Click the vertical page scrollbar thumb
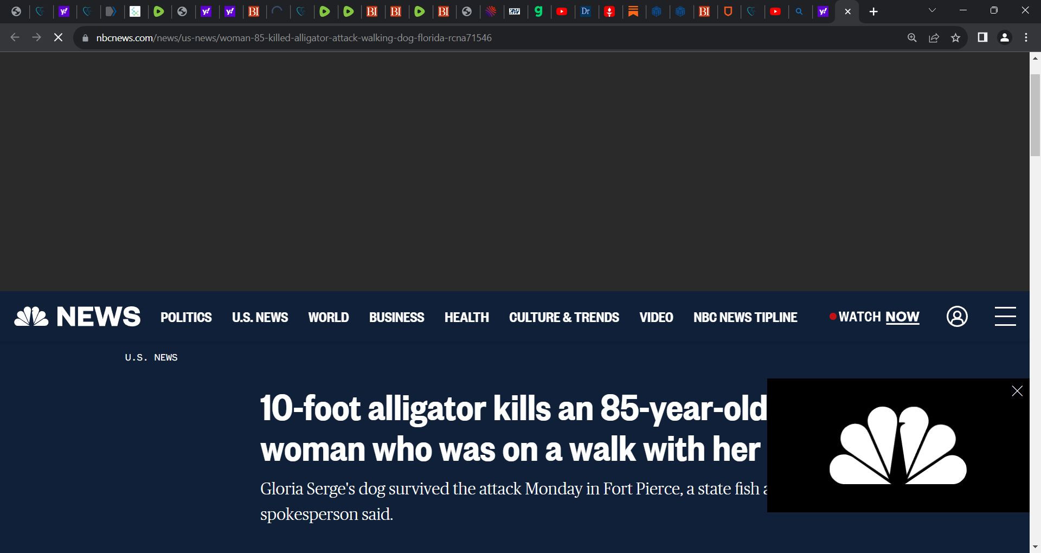 click(x=1035, y=114)
